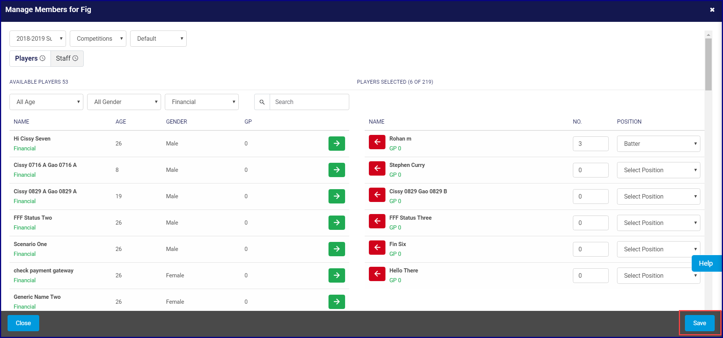Click the GP column header
723x338 pixels.
(248, 122)
